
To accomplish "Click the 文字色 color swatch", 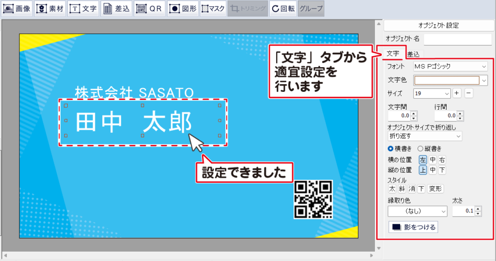I will [447, 80].
